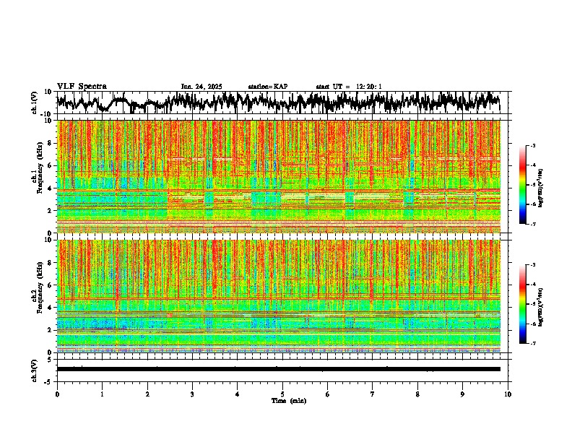The height and width of the screenshot is (442, 572).
Task: Click time axis tick label "3"
Action: 192,394
